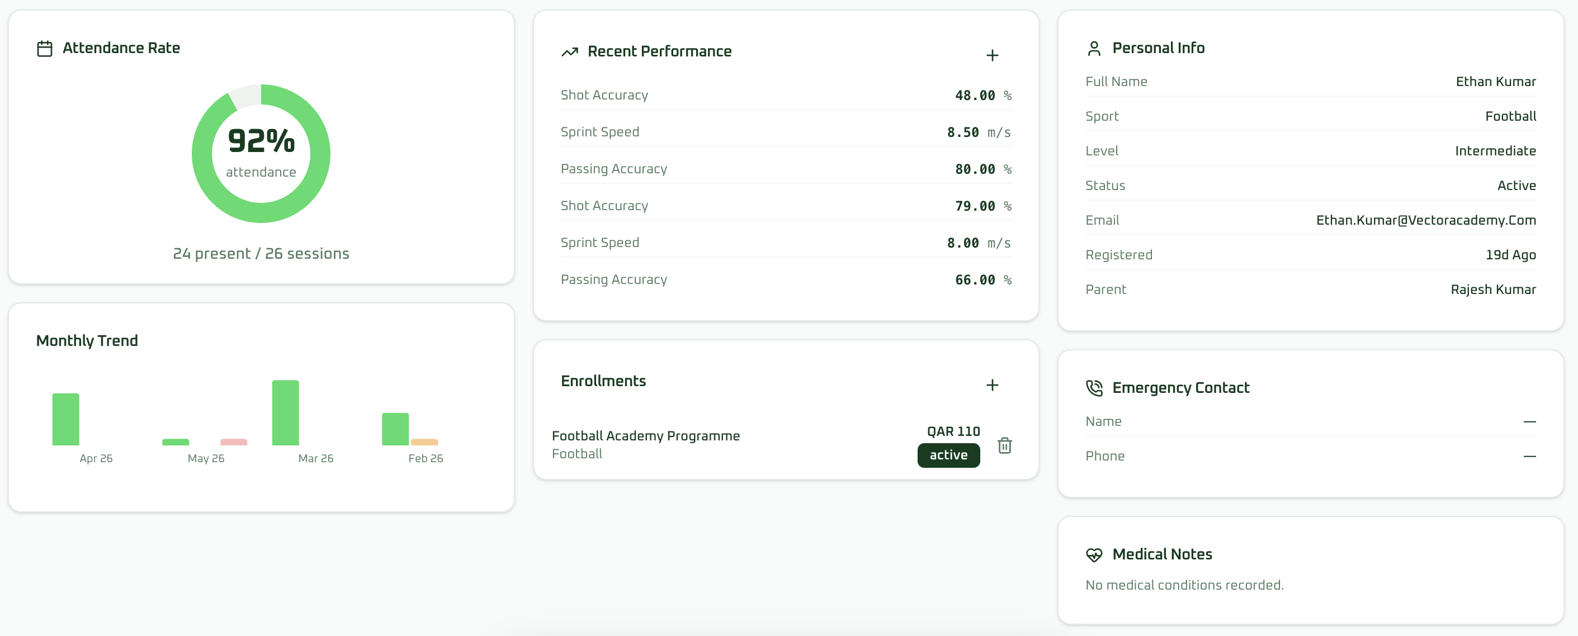The width and height of the screenshot is (1578, 636).
Task: Click the No medical conditions recorded text
Action: click(1185, 585)
